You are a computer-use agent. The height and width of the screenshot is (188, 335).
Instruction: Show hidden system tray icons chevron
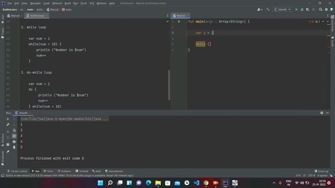(x=274, y=183)
